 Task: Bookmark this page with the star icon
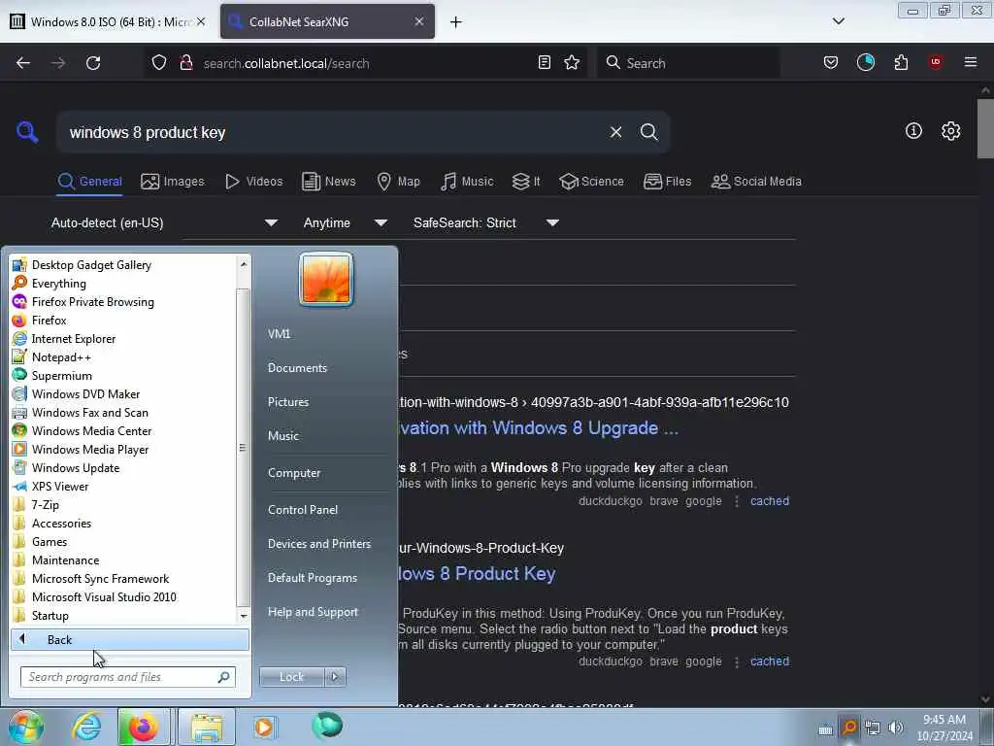(x=572, y=62)
